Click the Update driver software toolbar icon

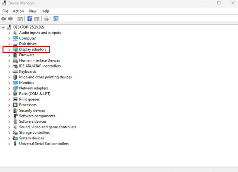(x=46, y=19)
